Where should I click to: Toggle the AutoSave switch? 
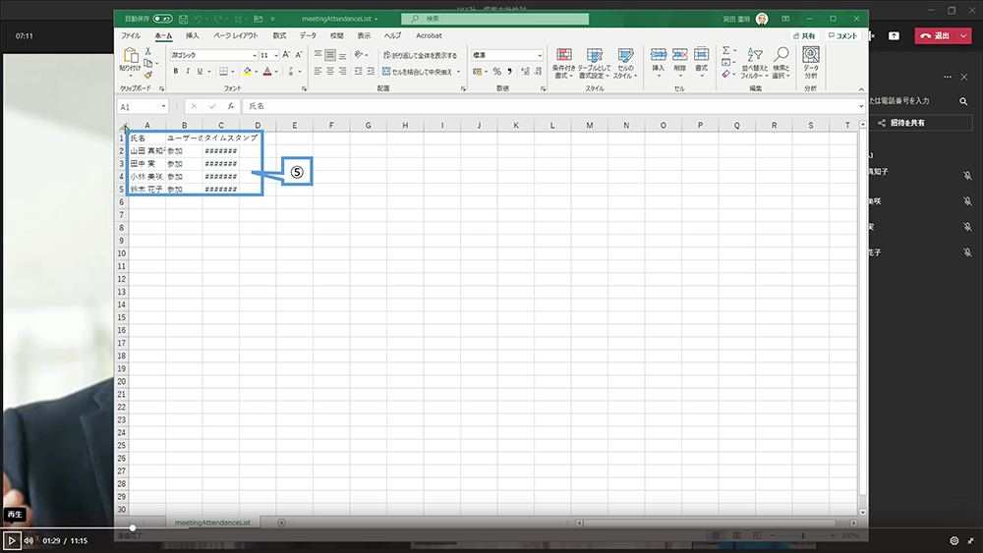click(x=162, y=19)
